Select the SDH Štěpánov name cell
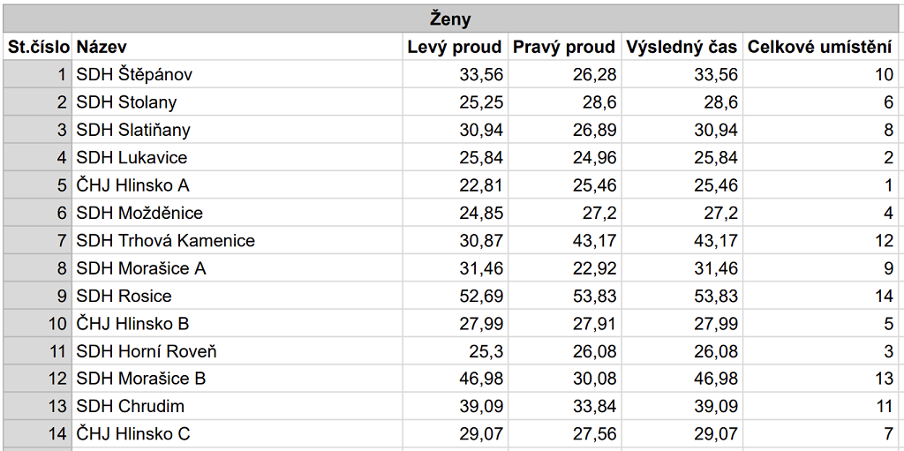Screen dimensions: 904x451 click(237, 74)
